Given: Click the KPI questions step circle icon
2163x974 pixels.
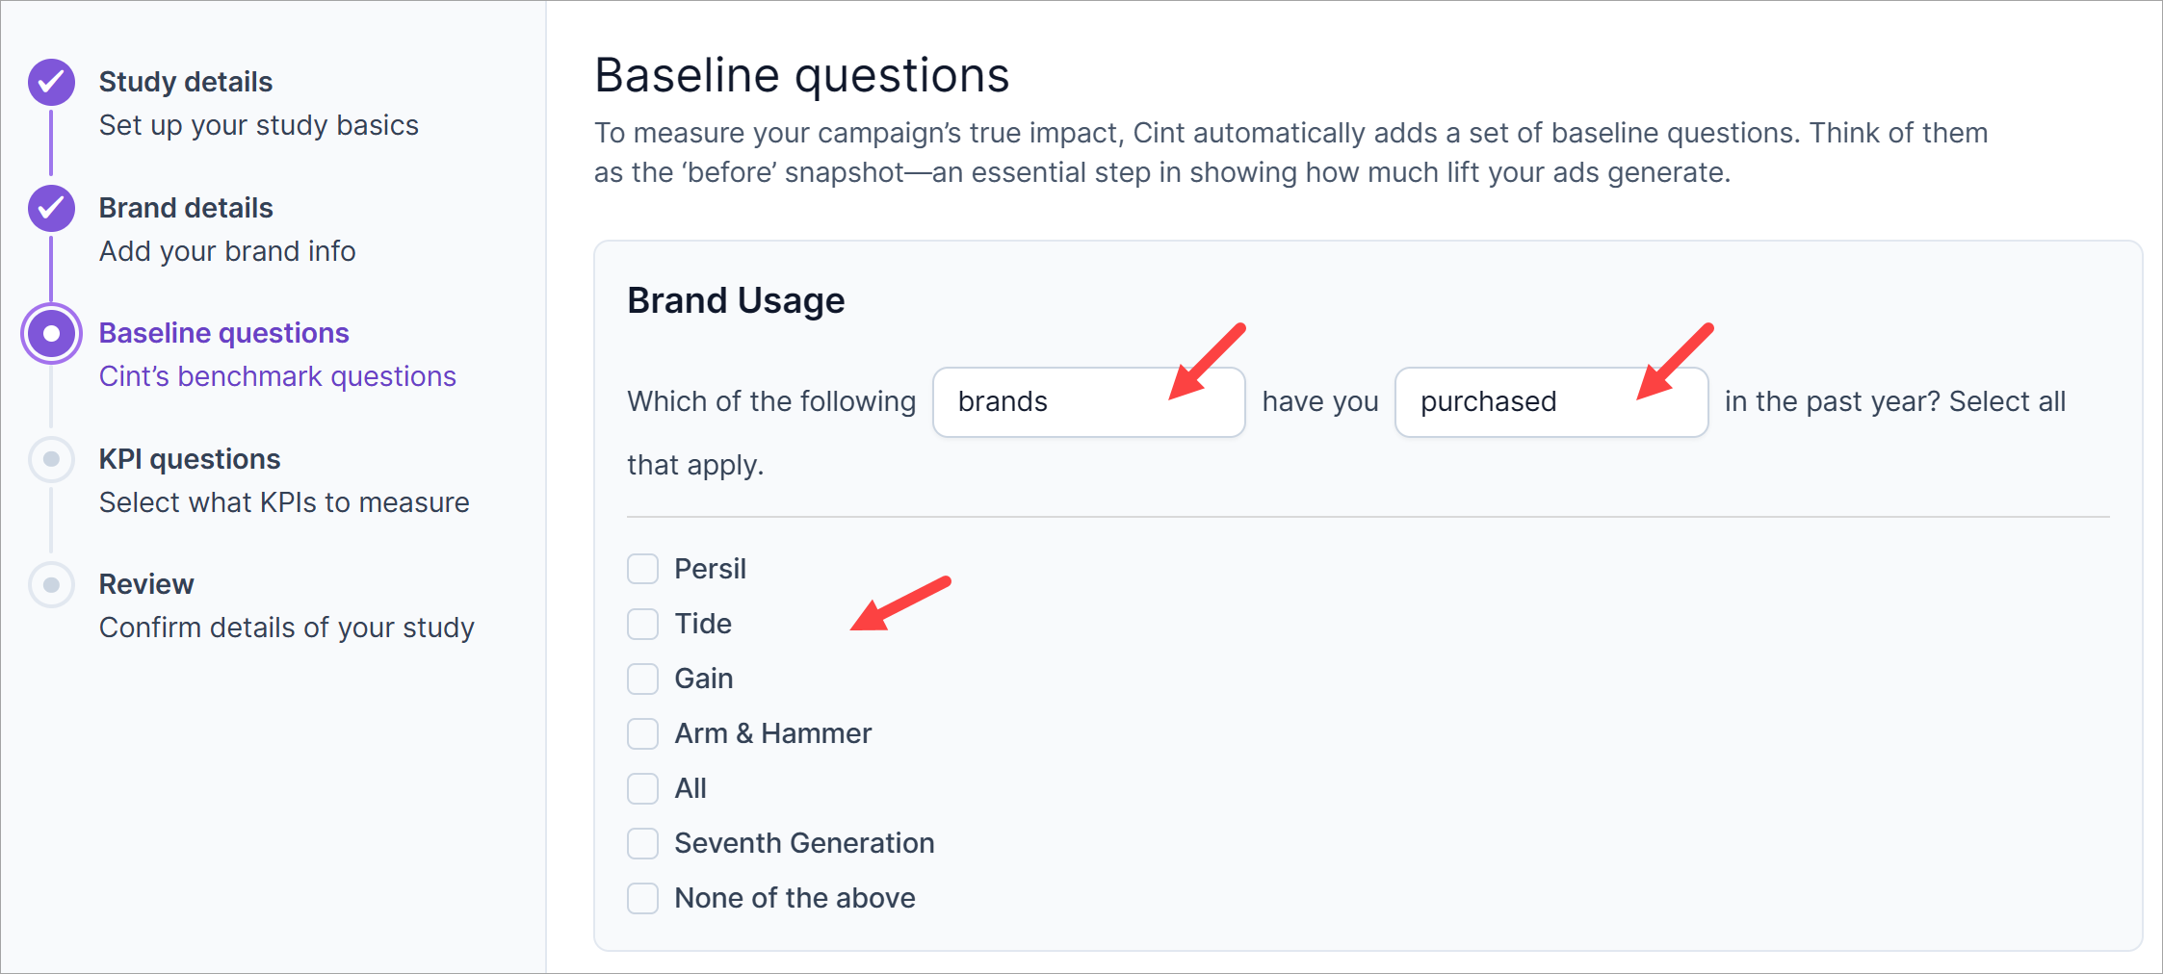Looking at the screenshot, I should pyautogui.click(x=52, y=459).
